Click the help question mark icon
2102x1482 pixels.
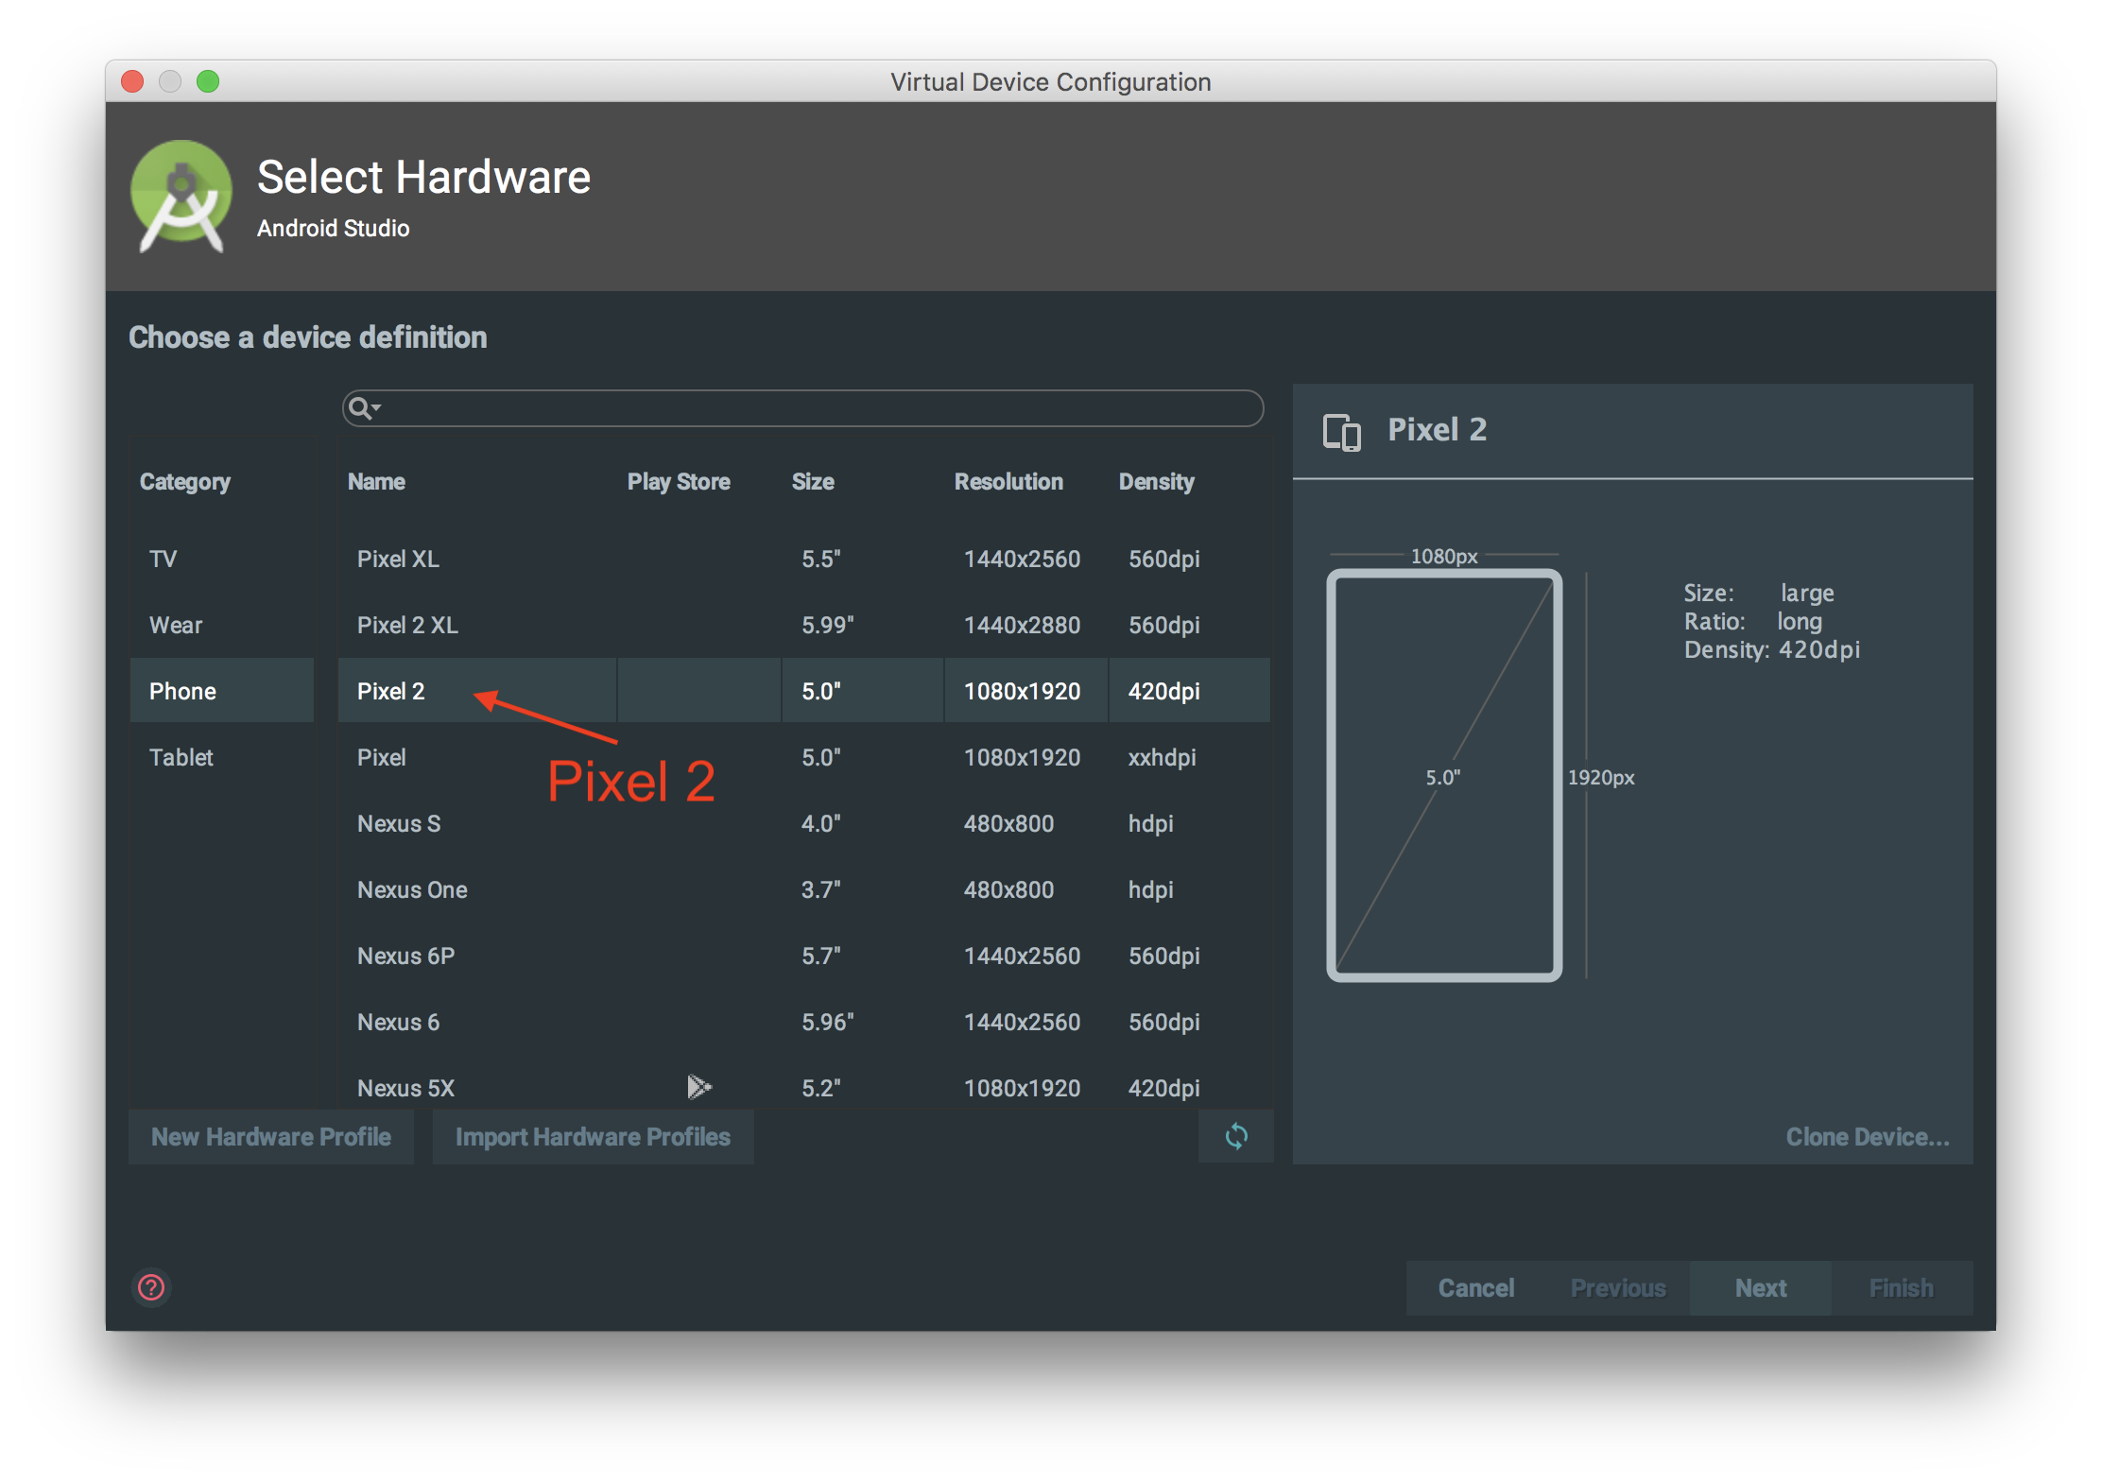coord(151,1287)
